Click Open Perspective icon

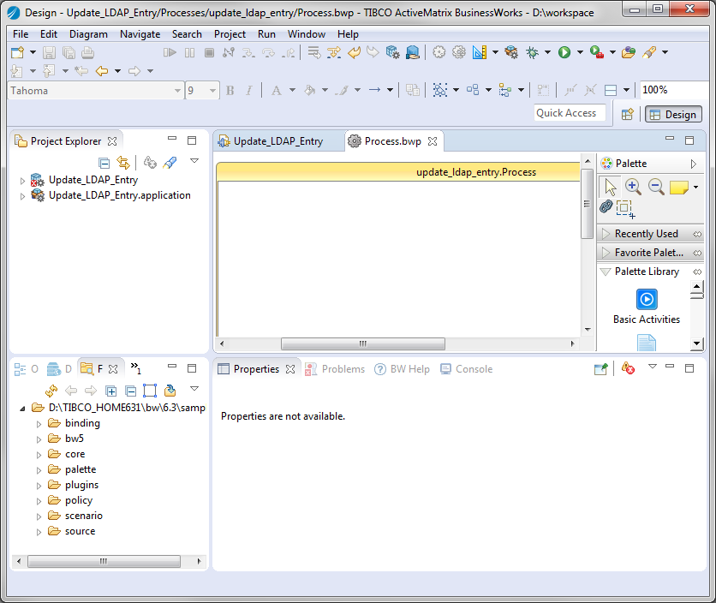pyautogui.click(x=628, y=114)
